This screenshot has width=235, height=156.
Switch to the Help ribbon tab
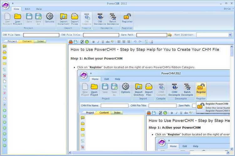(x=39, y=9)
